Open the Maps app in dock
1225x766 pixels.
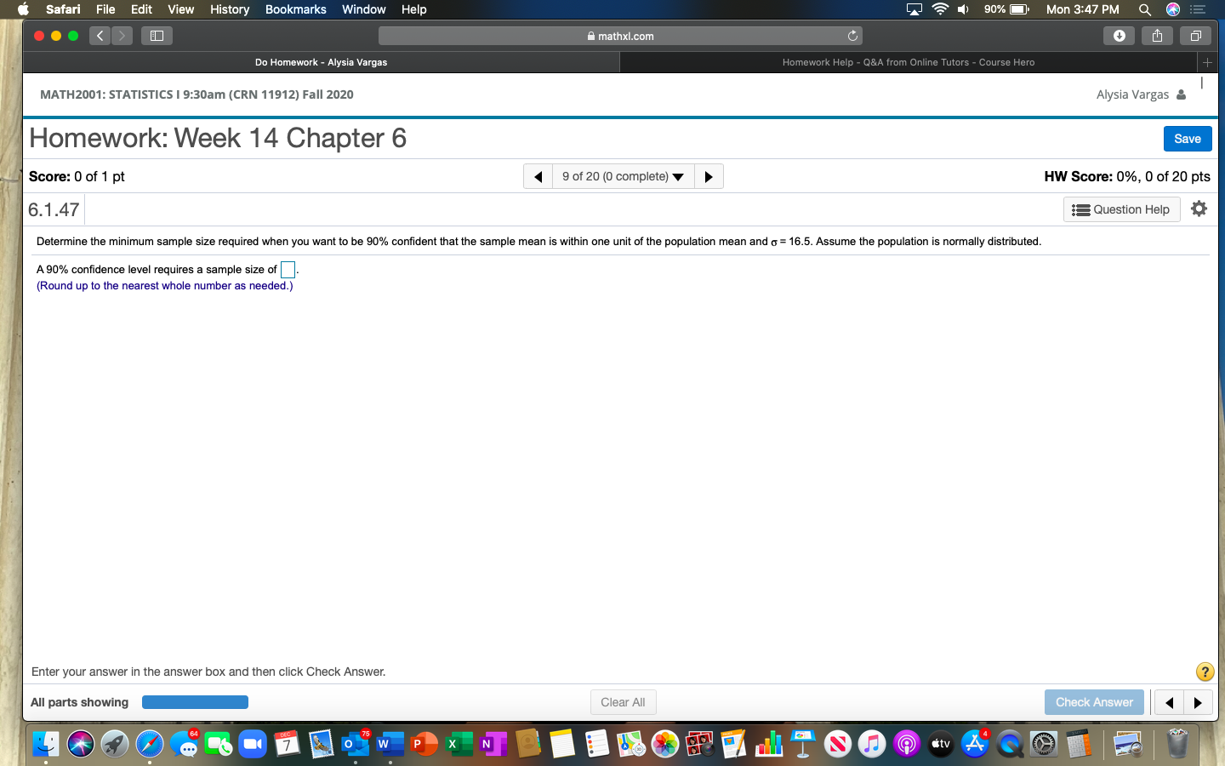tap(630, 744)
